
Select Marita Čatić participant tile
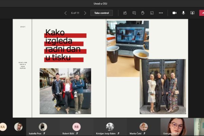click(x=143, y=127)
